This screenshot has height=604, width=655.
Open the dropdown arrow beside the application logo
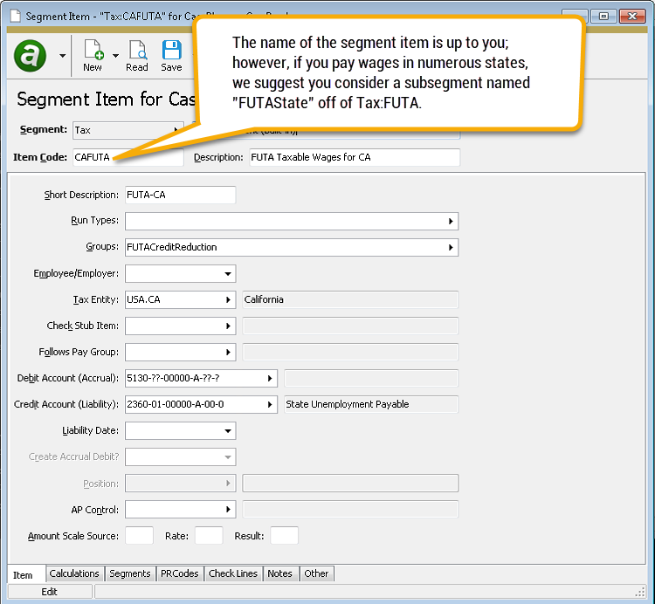point(62,56)
